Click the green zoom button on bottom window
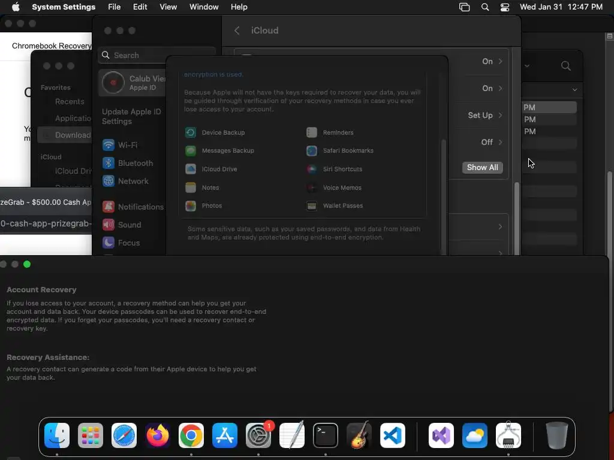 pyautogui.click(x=27, y=264)
